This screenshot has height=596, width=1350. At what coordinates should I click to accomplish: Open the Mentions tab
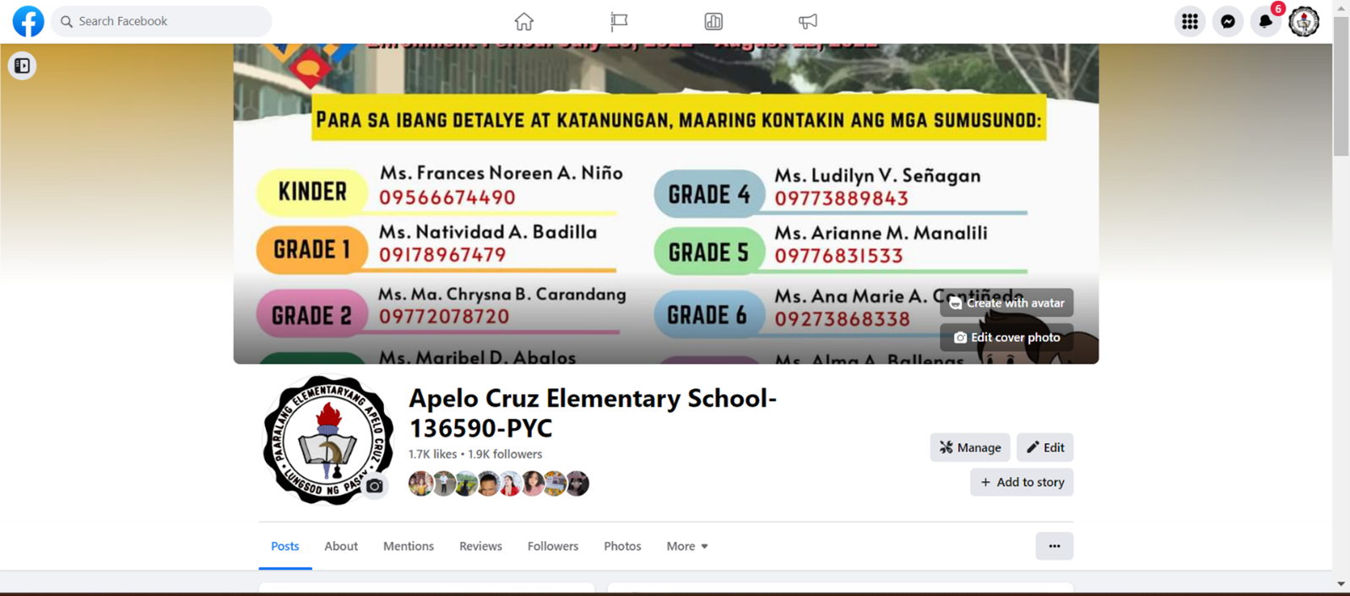pyautogui.click(x=409, y=546)
